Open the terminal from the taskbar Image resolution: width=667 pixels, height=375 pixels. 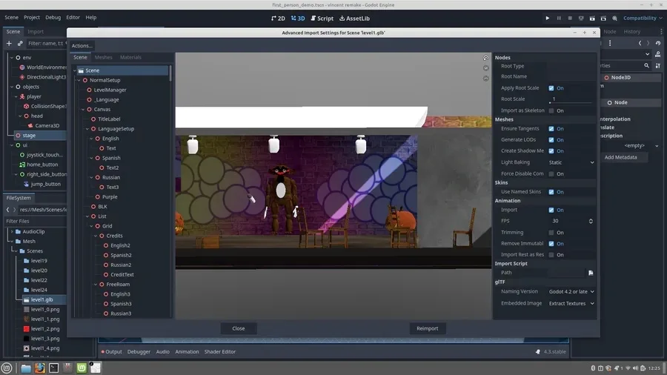(x=54, y=368)
